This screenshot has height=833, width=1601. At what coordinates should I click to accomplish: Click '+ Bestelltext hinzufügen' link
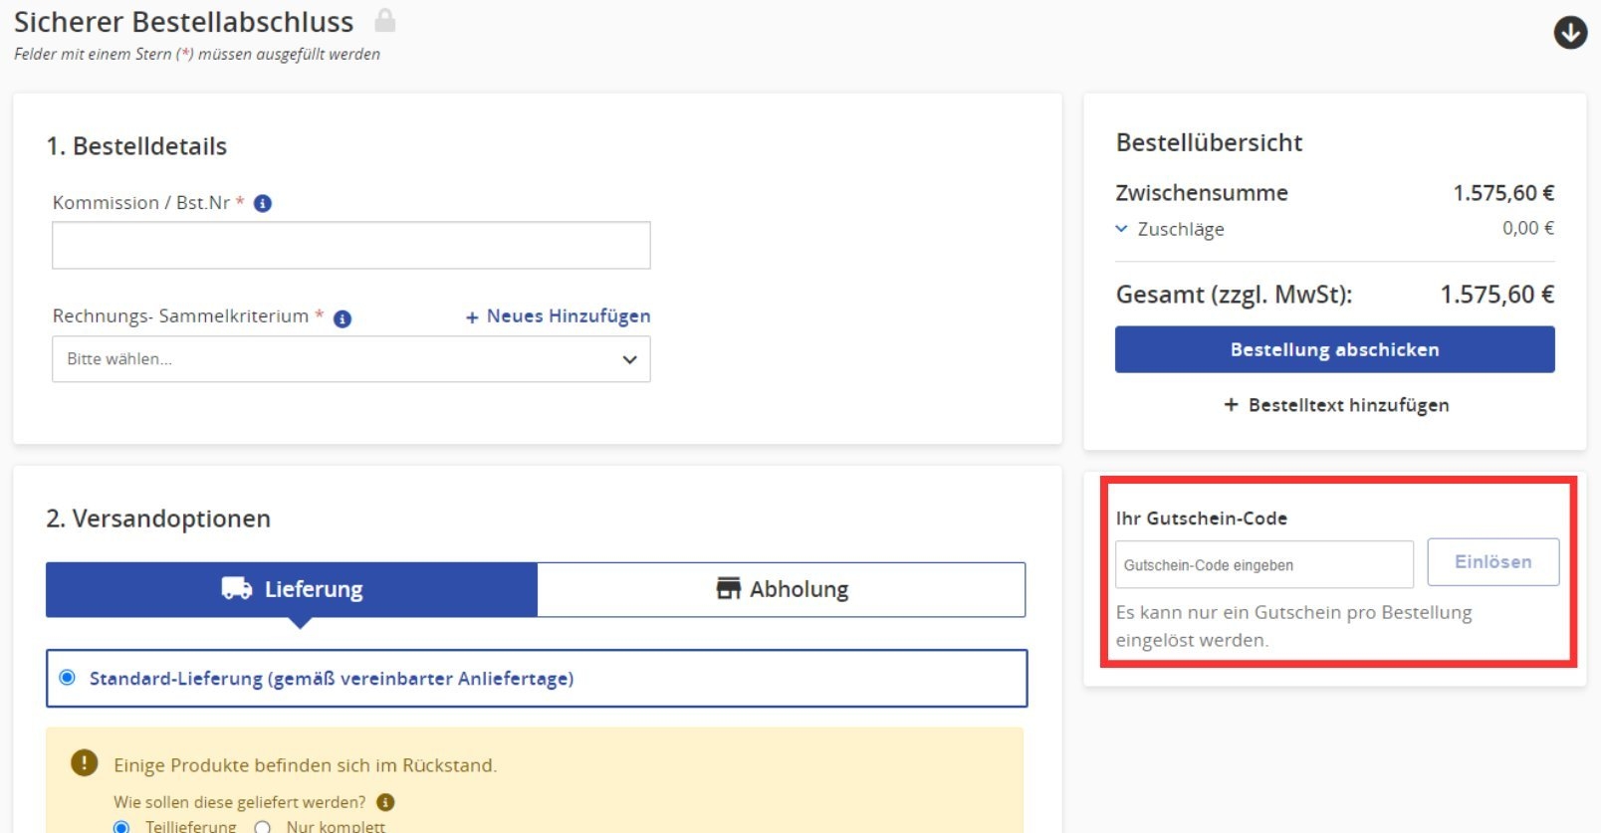pyautogui.click(x=1336, y=405)
